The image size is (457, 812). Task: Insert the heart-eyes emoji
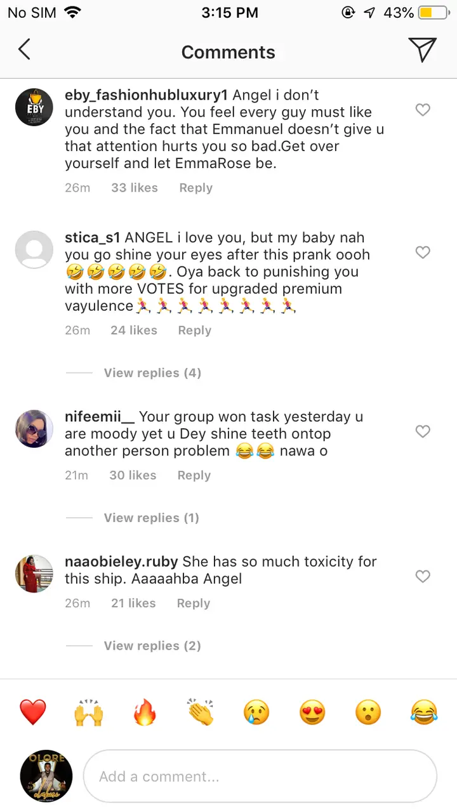[312, 712]
